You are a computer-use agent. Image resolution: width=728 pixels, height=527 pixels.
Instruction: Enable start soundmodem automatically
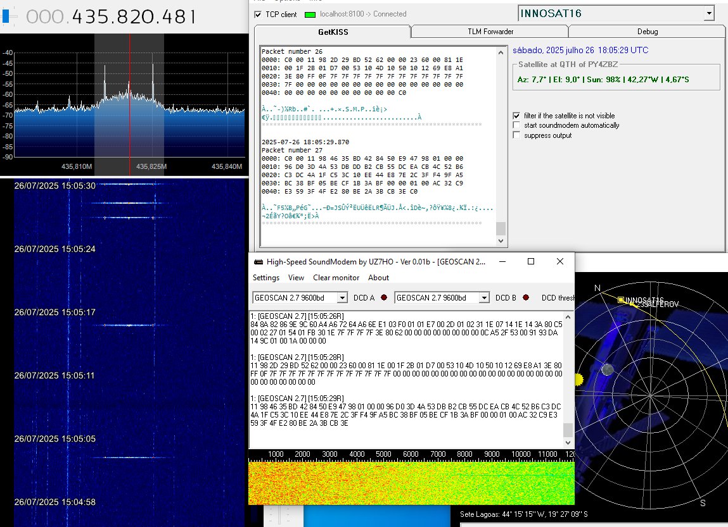point(516,125)
